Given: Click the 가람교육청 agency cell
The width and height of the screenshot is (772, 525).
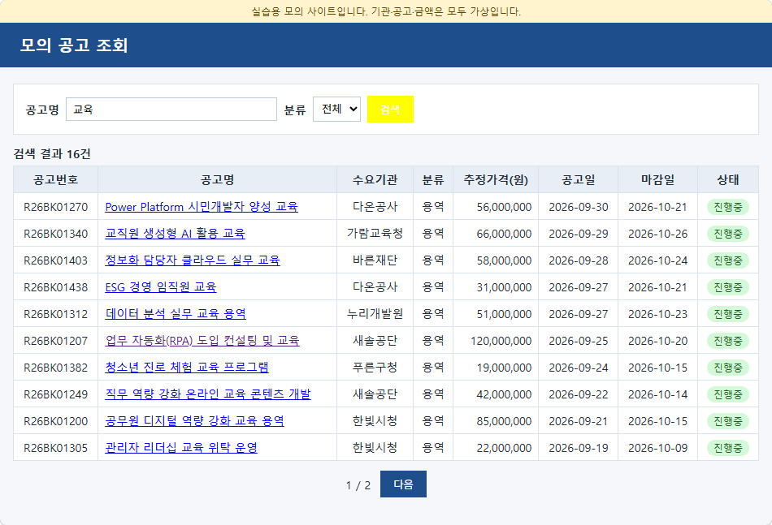Looking at the screenshot, I should point(375,234).
